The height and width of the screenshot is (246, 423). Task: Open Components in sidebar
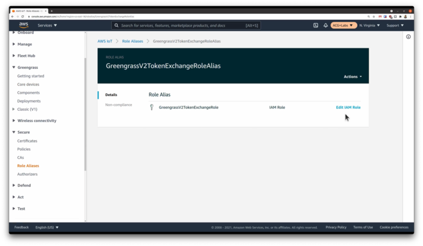pos(28,93)
